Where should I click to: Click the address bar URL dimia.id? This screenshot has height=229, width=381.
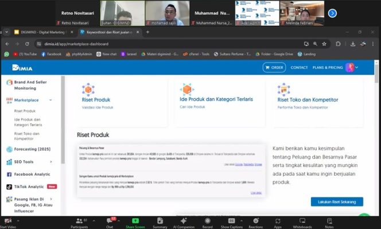point(76,44)
